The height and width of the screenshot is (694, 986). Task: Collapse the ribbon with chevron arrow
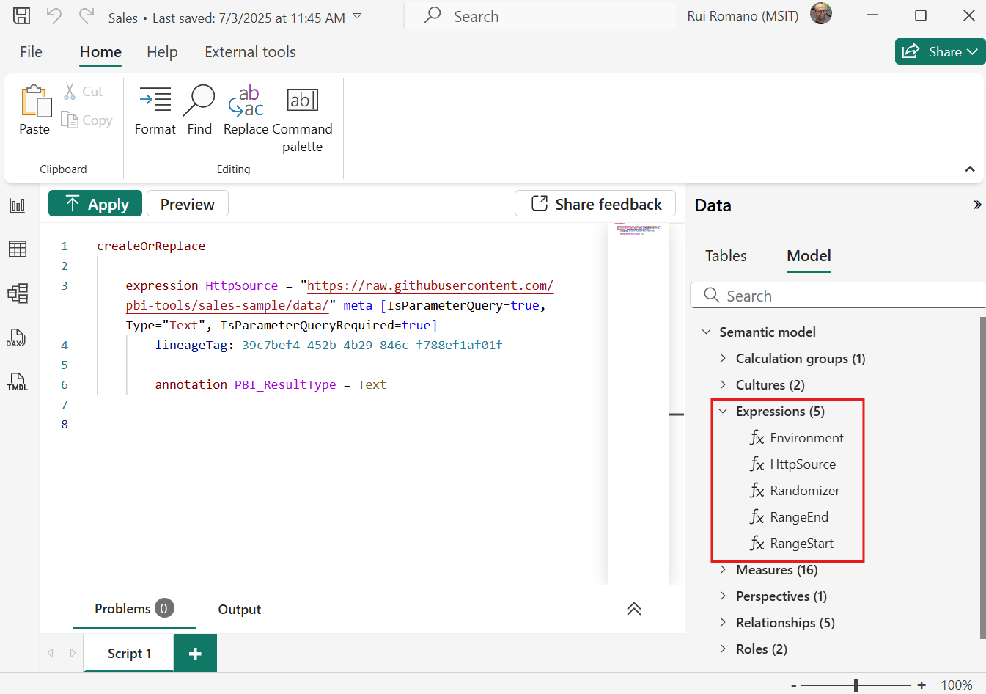pyautogui.click(x=969, y=169)
